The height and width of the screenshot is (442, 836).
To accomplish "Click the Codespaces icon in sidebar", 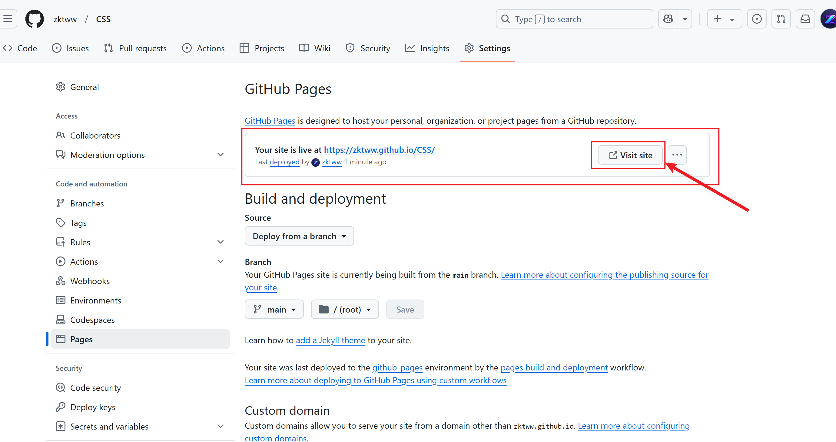I will [61, 320].
